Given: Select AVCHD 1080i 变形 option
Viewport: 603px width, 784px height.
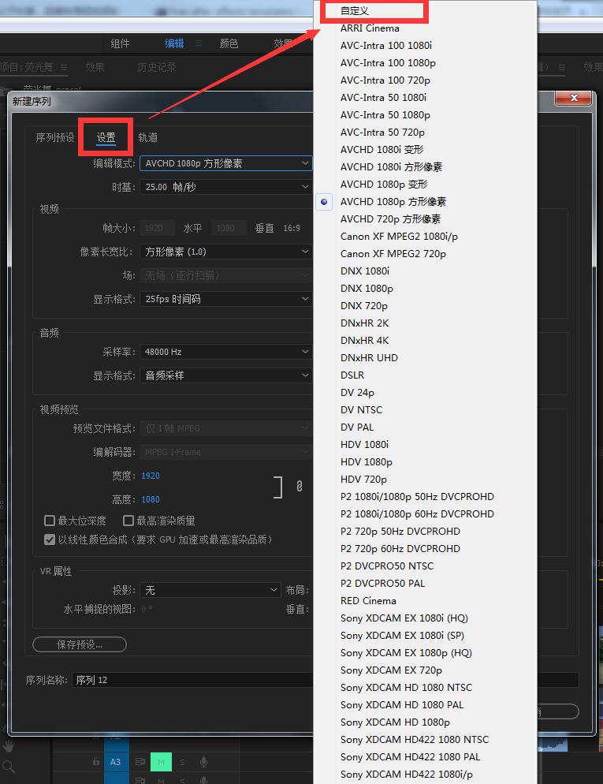Looking at the screenshot, I should [x=382, y=150].
